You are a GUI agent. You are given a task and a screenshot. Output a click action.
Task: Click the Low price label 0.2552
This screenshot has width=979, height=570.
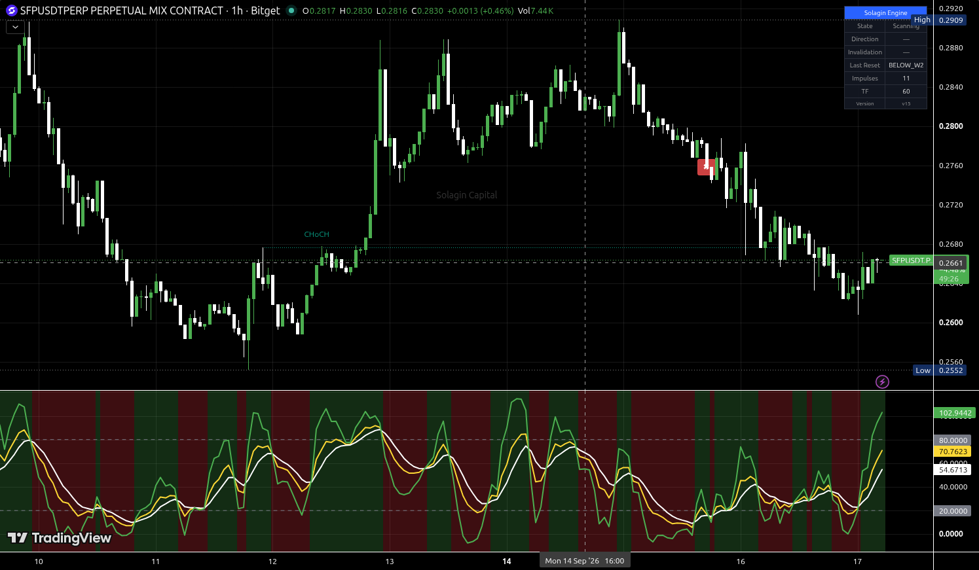(x=951, y=370)
